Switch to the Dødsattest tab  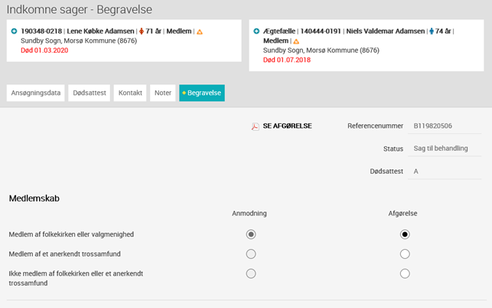click(x=90, y=93)
